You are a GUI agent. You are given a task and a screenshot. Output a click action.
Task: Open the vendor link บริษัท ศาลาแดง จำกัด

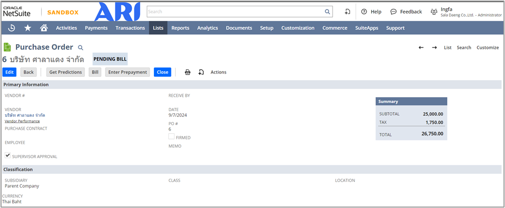[25, 115]
